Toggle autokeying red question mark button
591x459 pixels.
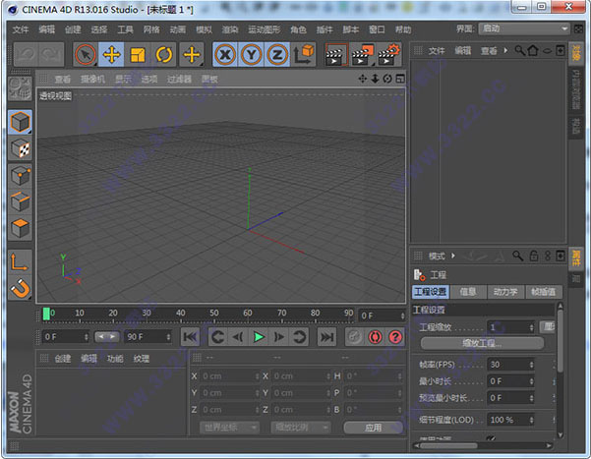tap(395, 337)
